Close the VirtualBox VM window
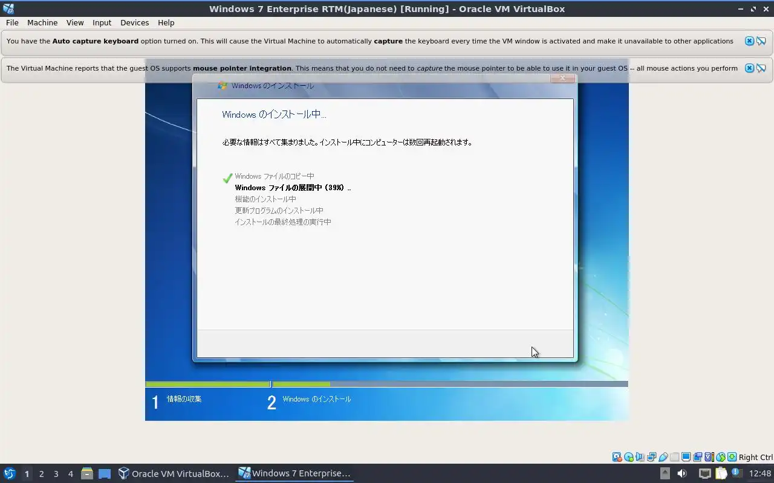 pyautogui.click(x=766, y=9)
